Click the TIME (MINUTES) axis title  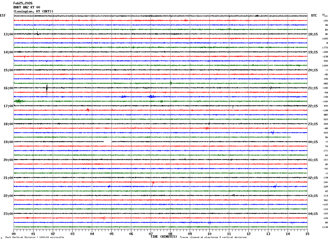(x=164, y=237)
